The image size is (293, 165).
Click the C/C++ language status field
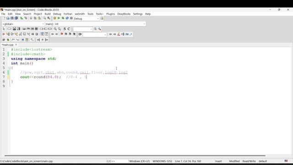tap(111, 161)
